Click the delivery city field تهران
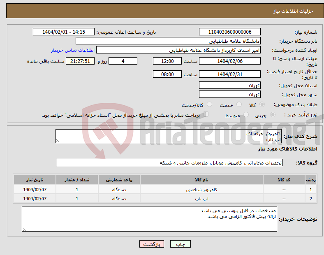The image size is (324, 255). tap(229, 94)
